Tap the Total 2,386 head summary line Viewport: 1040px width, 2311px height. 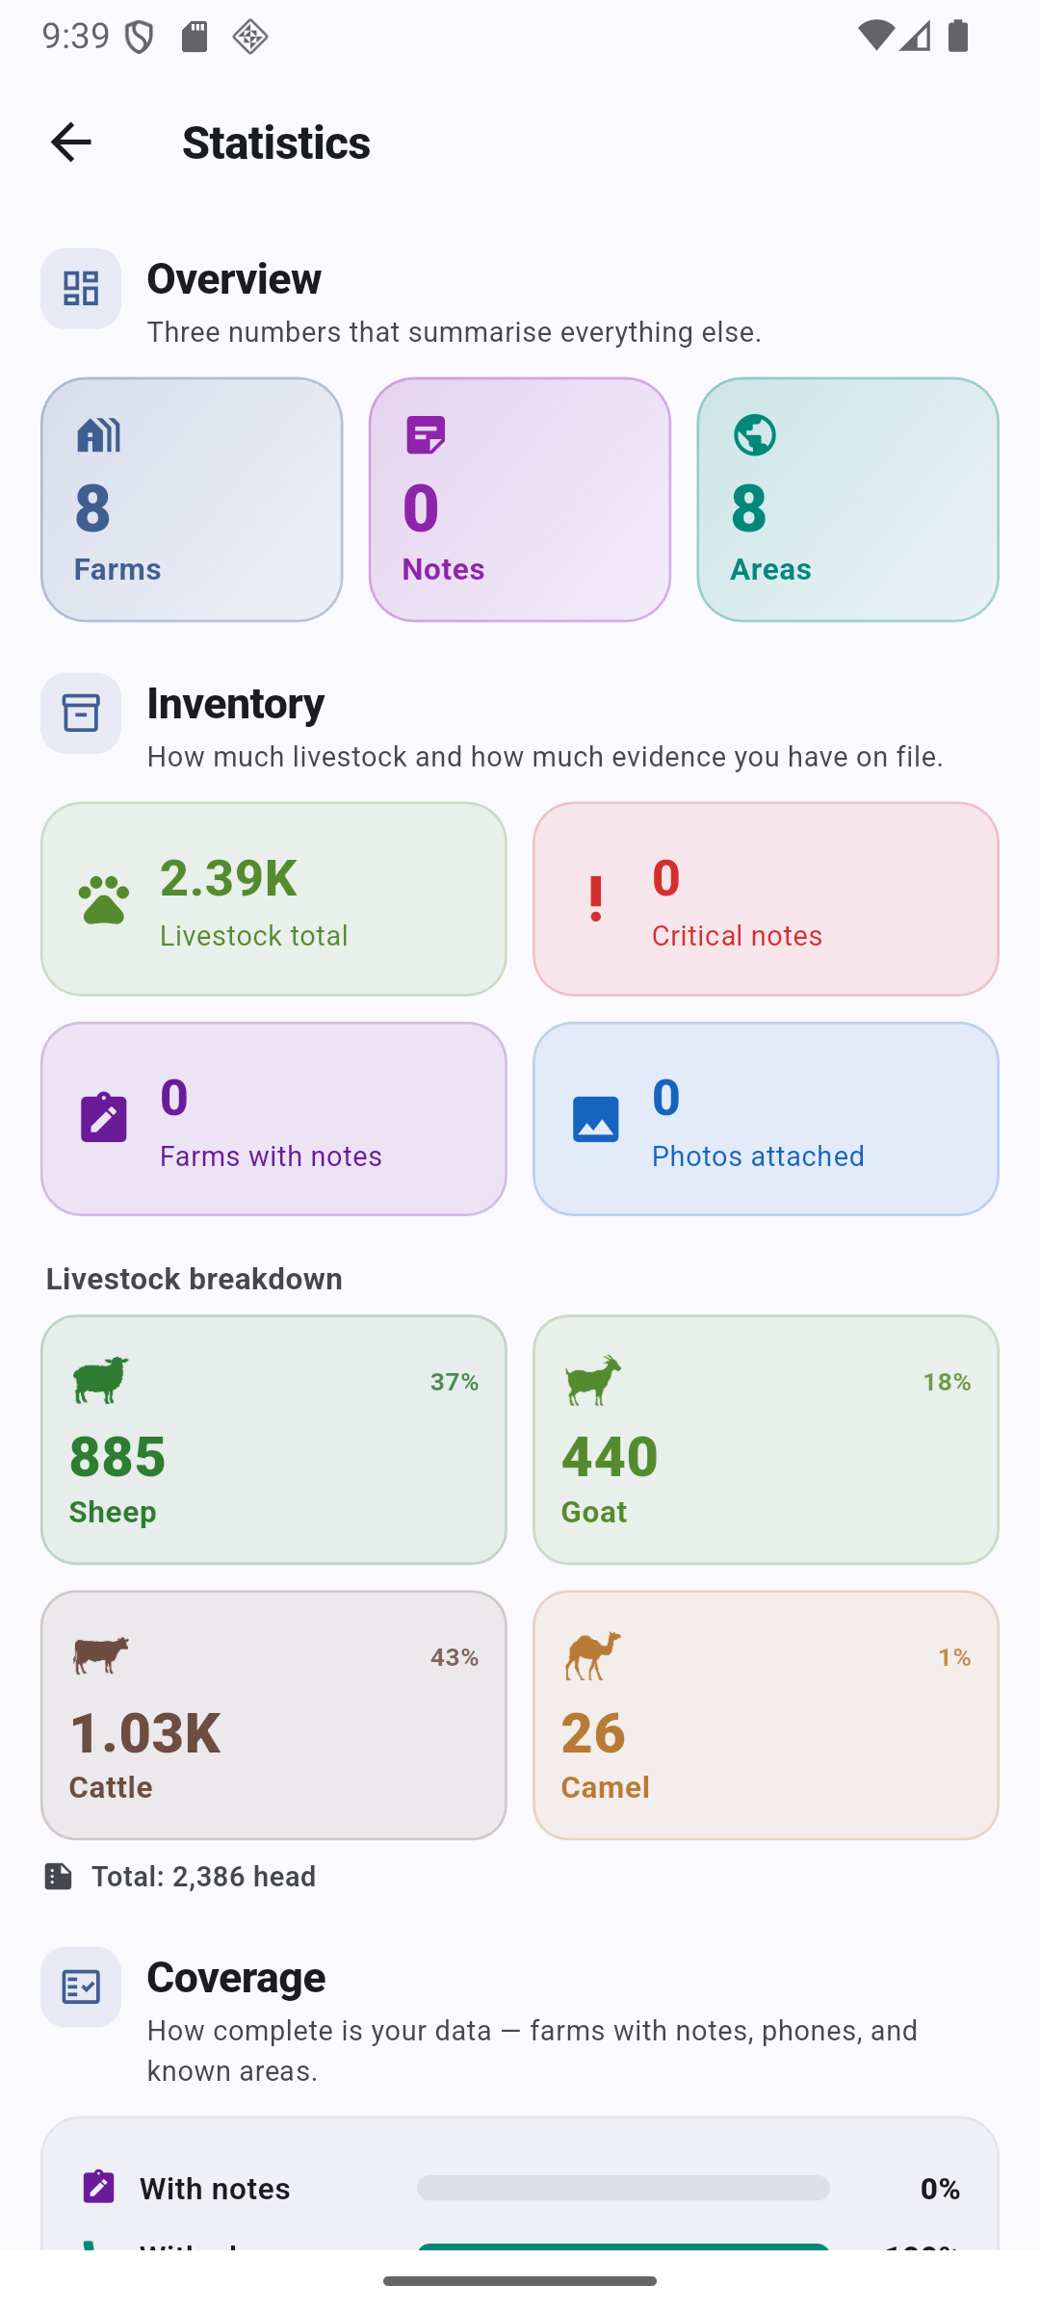pos(180,1877)
